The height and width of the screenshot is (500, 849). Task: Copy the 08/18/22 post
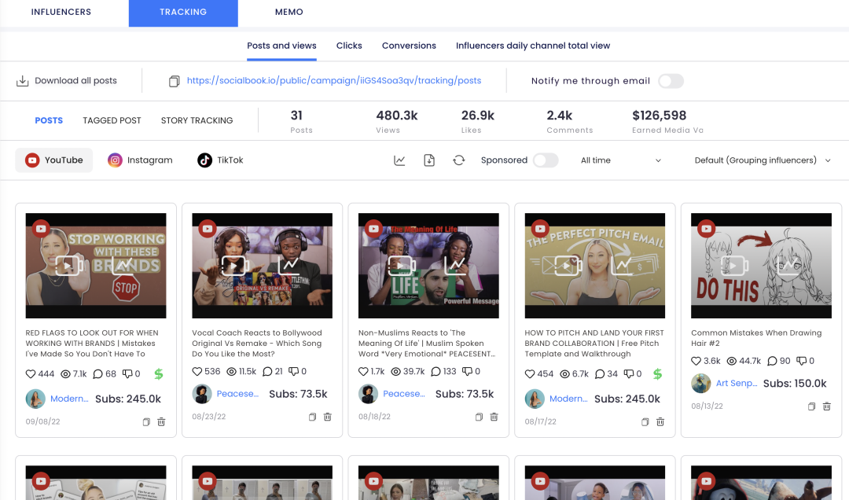pyautogui.click(x=479, y=417)
